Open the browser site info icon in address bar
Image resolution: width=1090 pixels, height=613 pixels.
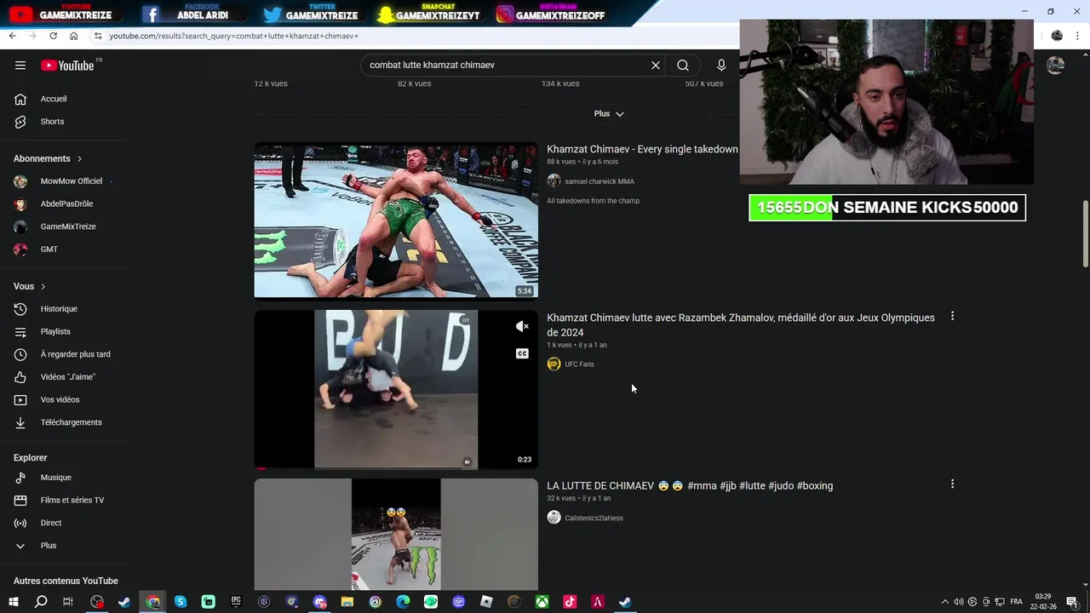coord(98,36)
